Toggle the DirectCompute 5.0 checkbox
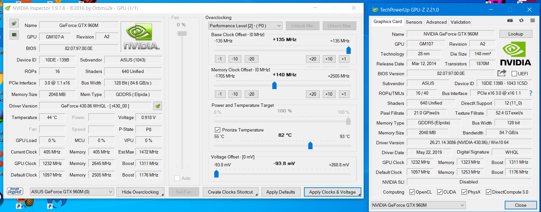Viewport: 541px width, 212px height. tap(489, 192)
